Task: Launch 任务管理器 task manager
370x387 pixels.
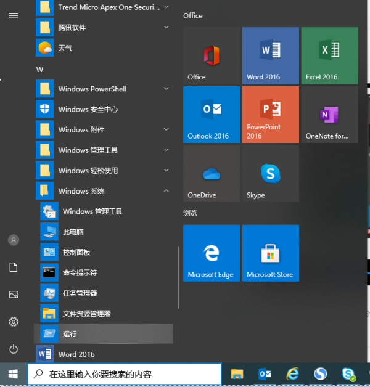Action: tap(104, 293)
